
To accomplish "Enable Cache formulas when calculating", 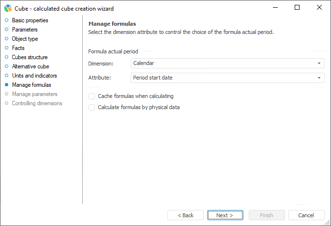I will pos(92,96).
